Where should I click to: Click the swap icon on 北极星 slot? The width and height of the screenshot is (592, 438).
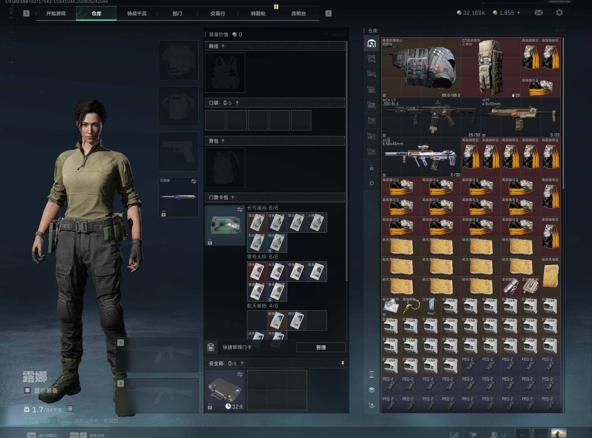(193, 181)
